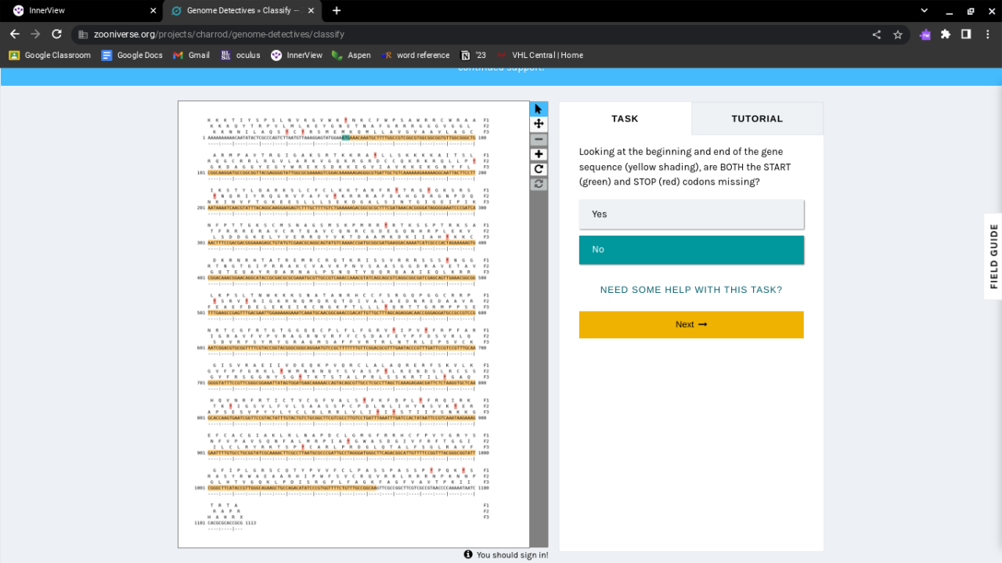This screenshot has width=1002, height=563.
Task: Open the VHL Central Home bookmark
Action: tap(539, 56)
